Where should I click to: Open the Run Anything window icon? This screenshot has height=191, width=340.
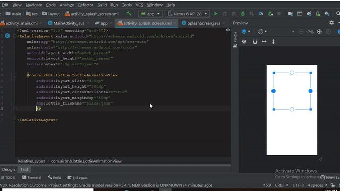300,14
